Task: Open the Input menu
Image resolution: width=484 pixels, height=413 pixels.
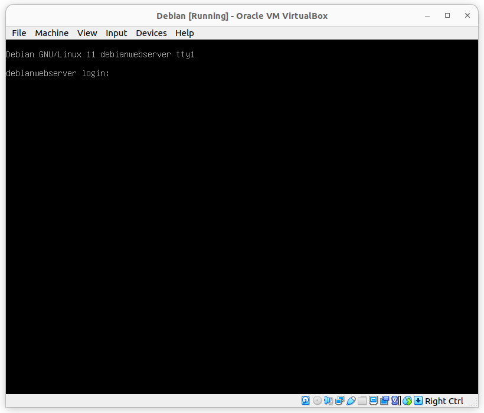Action: (116, 33)
